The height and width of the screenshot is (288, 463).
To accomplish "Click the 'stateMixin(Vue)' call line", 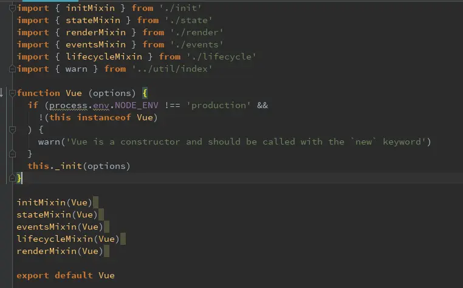I will pyautogui.click(x=57, y=214).
